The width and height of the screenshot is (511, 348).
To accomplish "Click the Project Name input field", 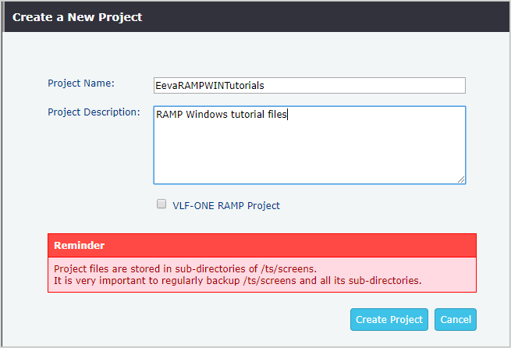I will coord(309,85).
